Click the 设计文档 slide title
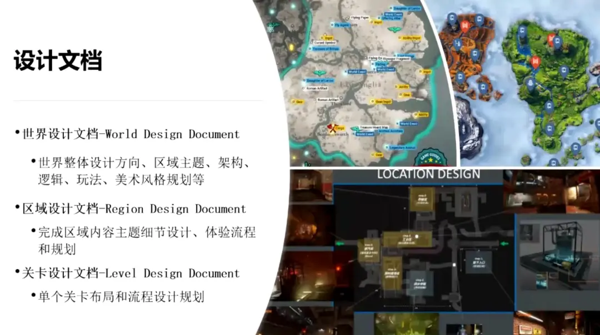This screenshot has width=600, height=335. click(58, 60)
